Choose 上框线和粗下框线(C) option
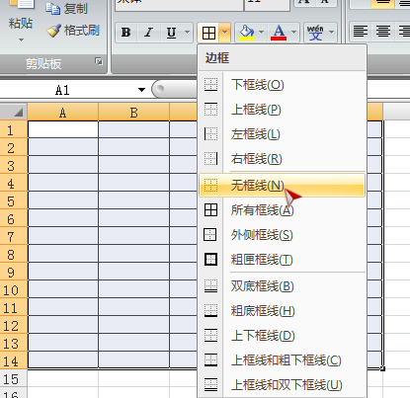 pos(283,360)
